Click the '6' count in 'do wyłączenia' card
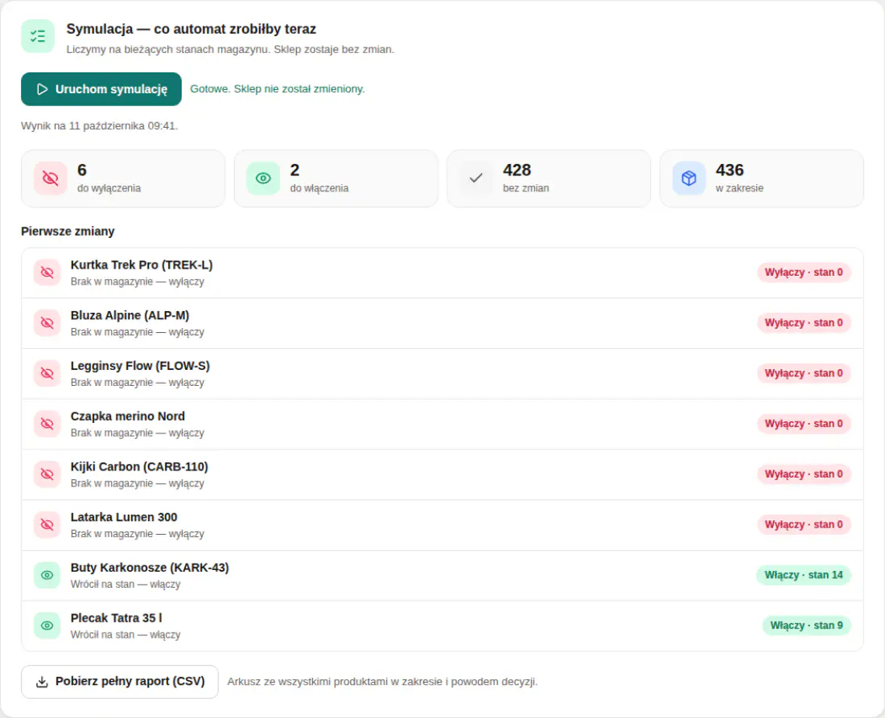885x718 pixels. pos(82,170)
